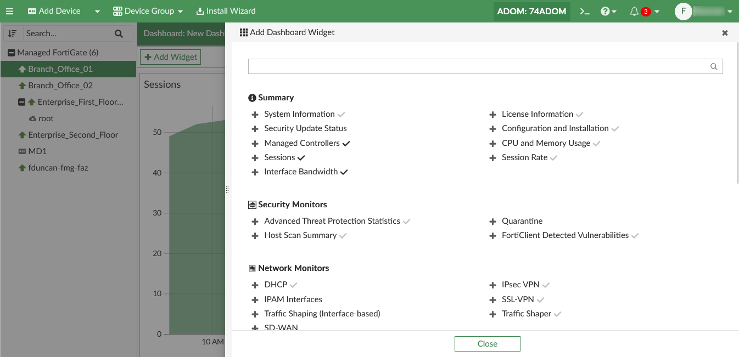Viewport: 739px width, 357px height.
Task: Click the magnifier icon in widget search
Action: tap(713, 66)
